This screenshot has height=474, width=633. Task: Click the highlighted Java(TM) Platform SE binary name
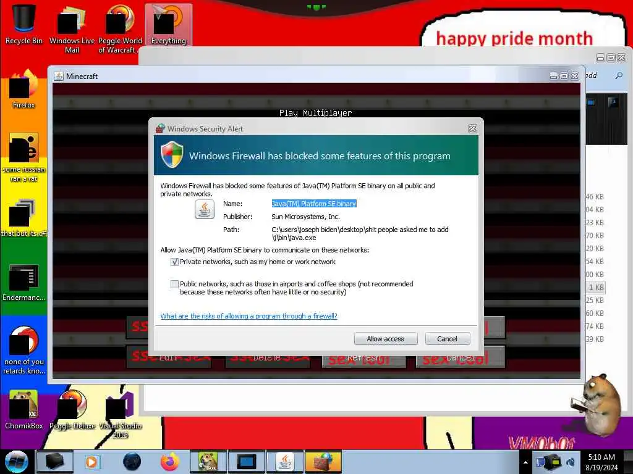tap(313, 204)
